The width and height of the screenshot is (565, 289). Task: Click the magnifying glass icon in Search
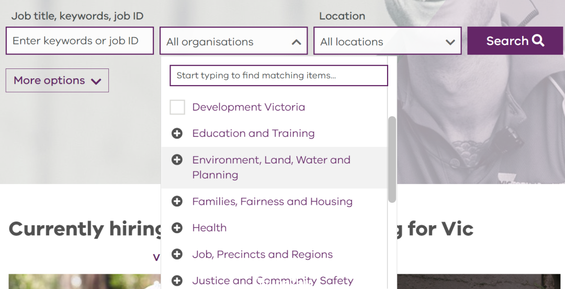(538, 41)
